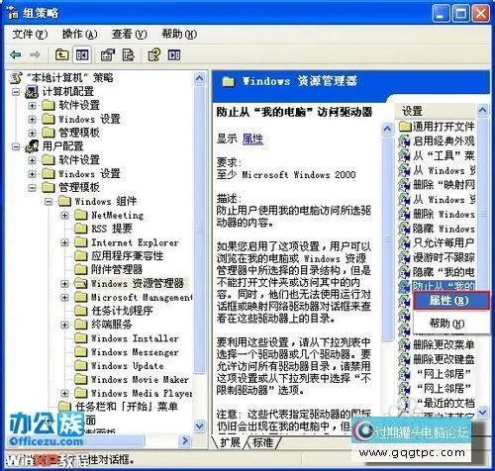This screenshot has width=495, height=471.
Task: Click tree pane scrollbar down arrow
Action: coord(199,425)
